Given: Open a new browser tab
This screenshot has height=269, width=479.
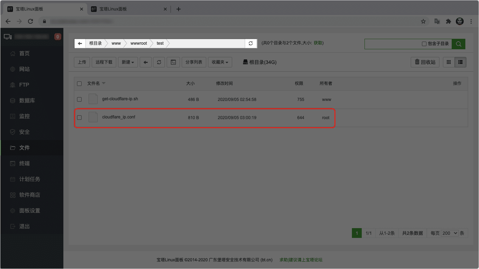Looking at the screenshot, I should [x=179, y=9].
